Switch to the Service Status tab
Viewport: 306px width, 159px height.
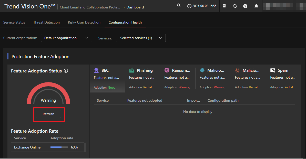(x=14, y=22)
